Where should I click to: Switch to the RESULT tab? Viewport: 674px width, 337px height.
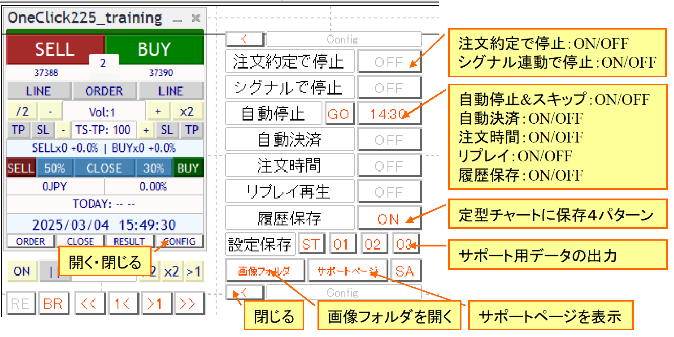[x=129, y=242]
